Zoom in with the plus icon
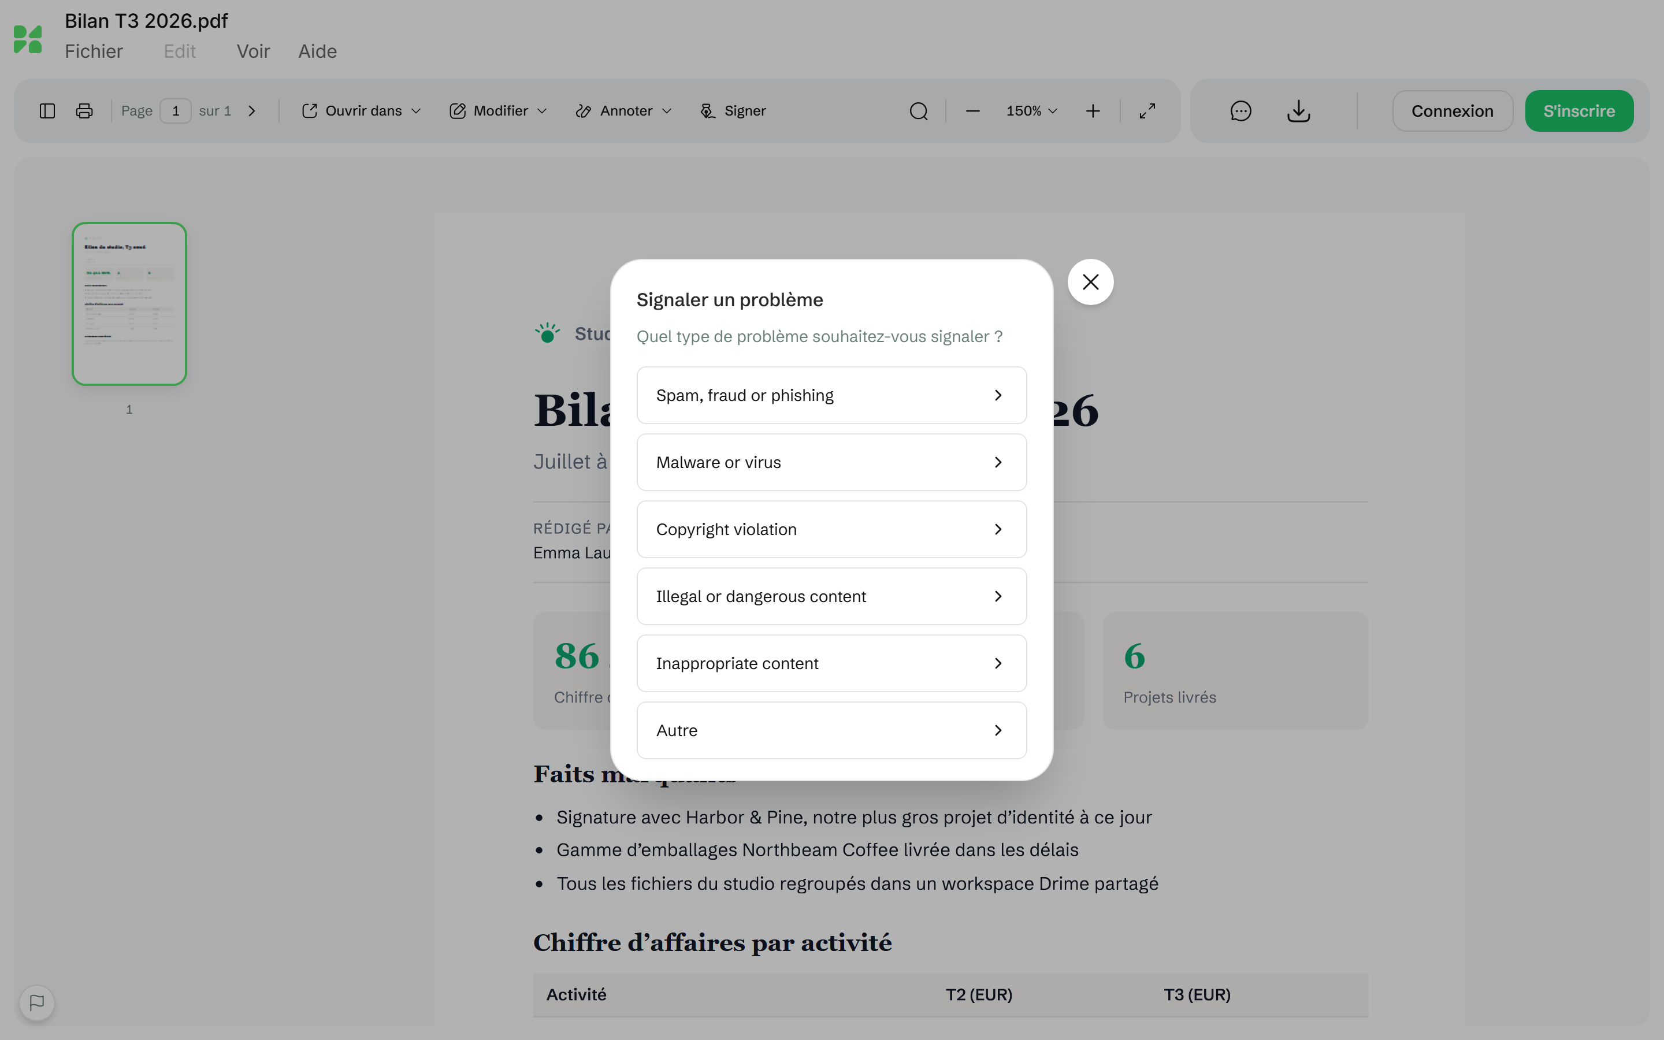1664x1040 pixels. pyautogui.click(x=1093, y=111)
